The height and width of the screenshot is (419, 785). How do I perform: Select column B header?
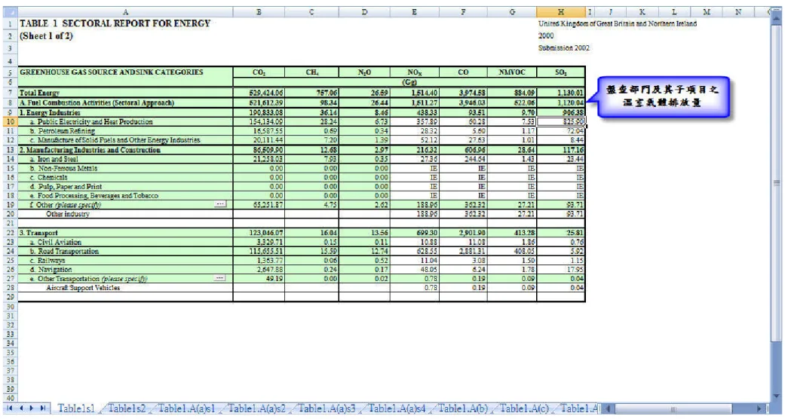259,12
